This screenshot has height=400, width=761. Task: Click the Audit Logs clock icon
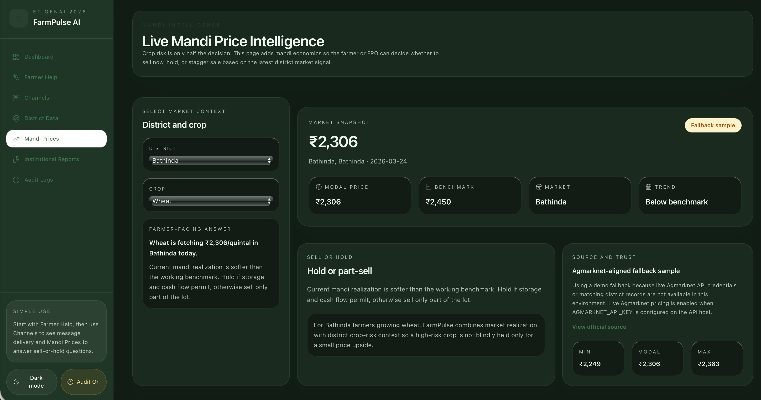coord(16,180)
